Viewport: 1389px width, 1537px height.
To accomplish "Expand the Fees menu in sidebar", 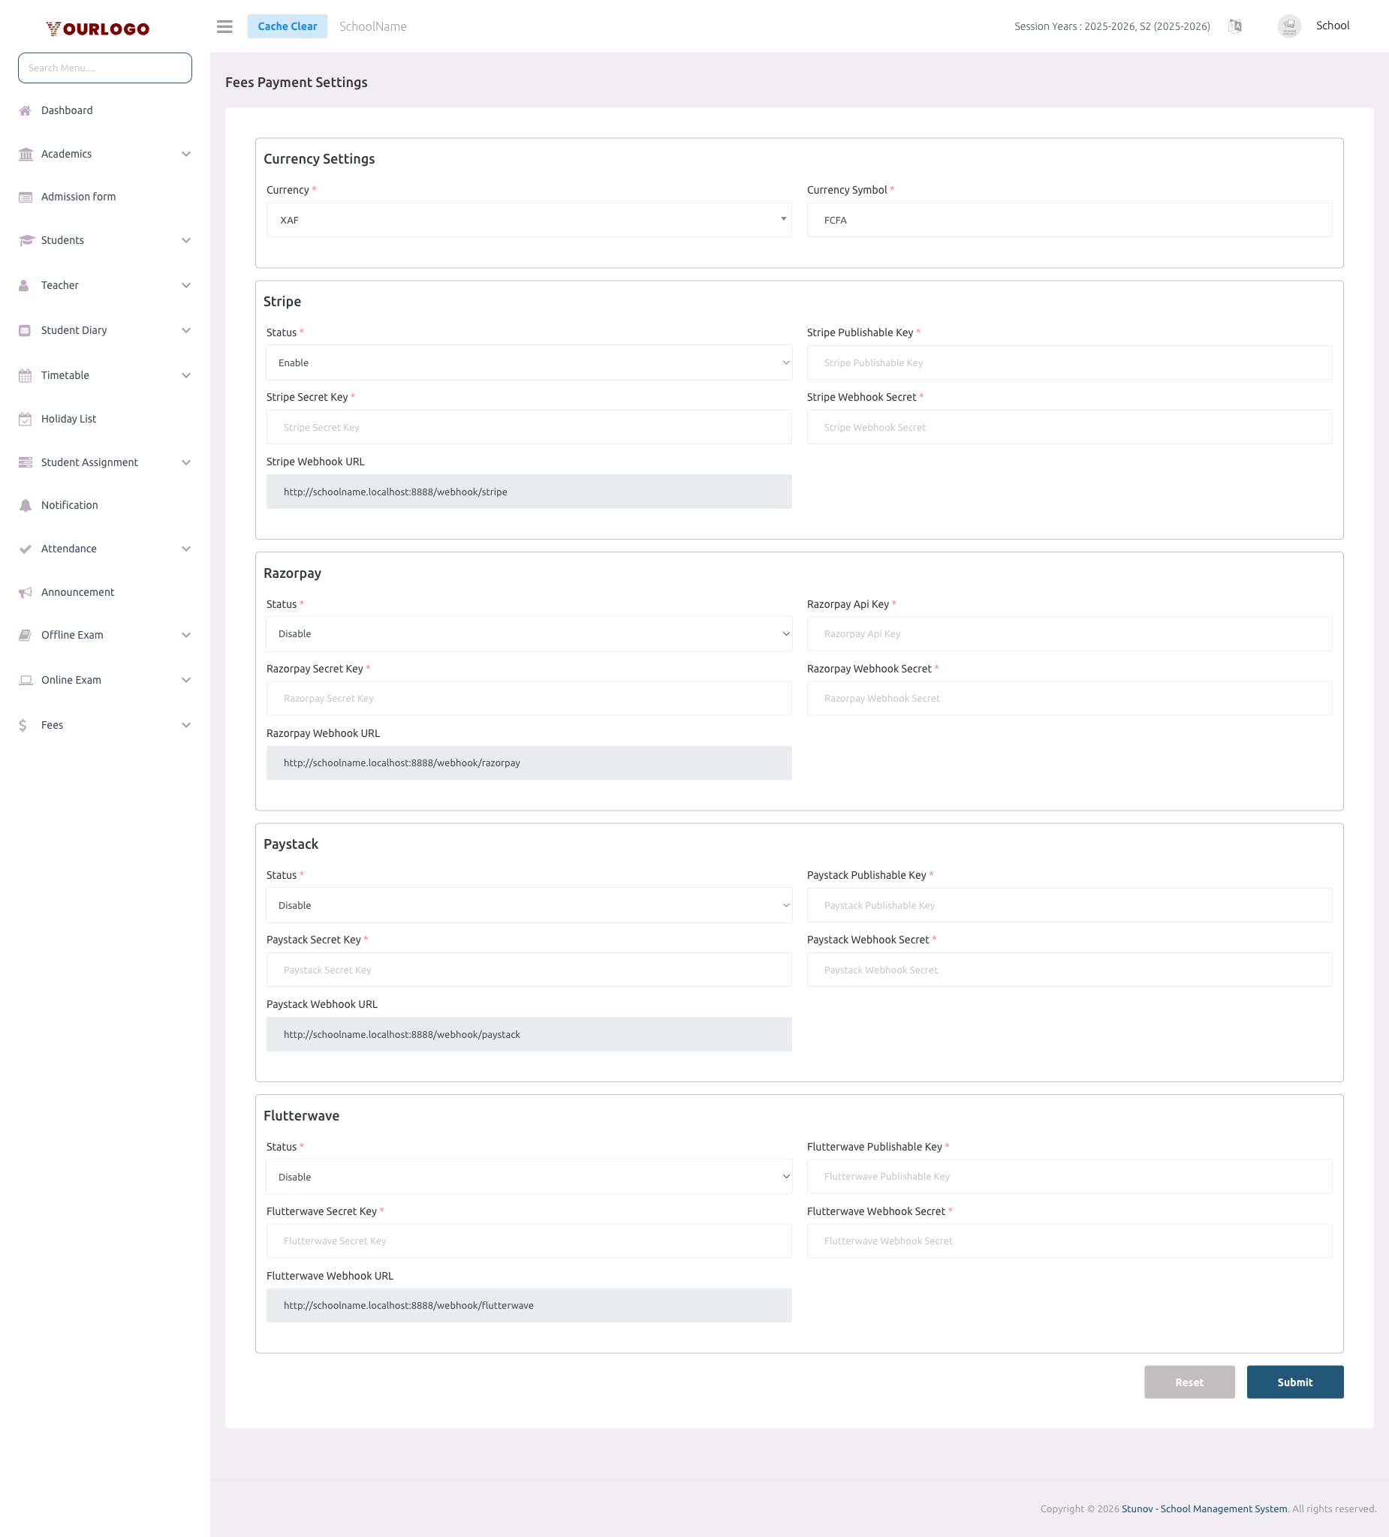I will [x=52, y=725].
